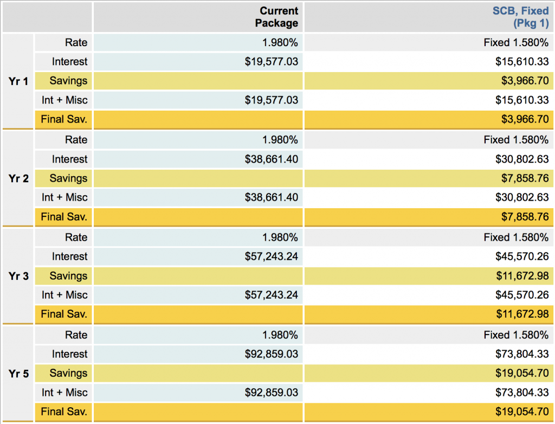Screen dimensions: 555x424
Task: Click Yr 3 SCB Interest value $45,570.26
Action: pos(522,256)
